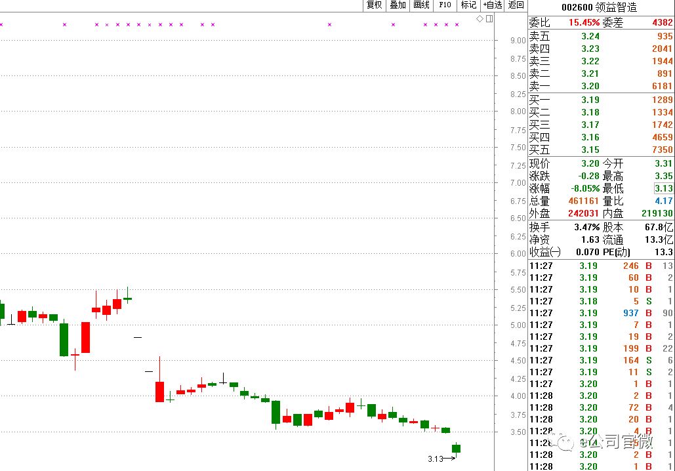Image resolution: width=675 pixels, height=471 pixels.
Task: Select the 11:27 sell tick with volume 164
Action: (601, 360)
